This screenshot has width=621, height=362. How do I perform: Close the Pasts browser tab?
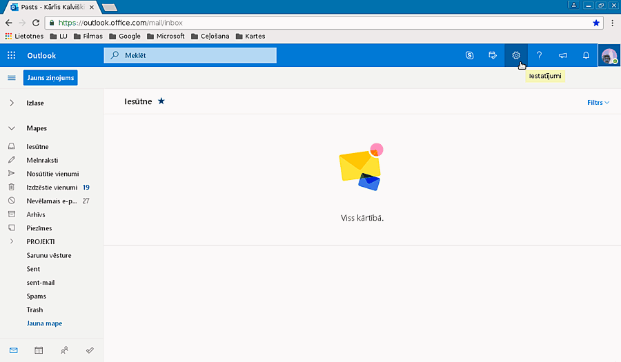point(92,7)
